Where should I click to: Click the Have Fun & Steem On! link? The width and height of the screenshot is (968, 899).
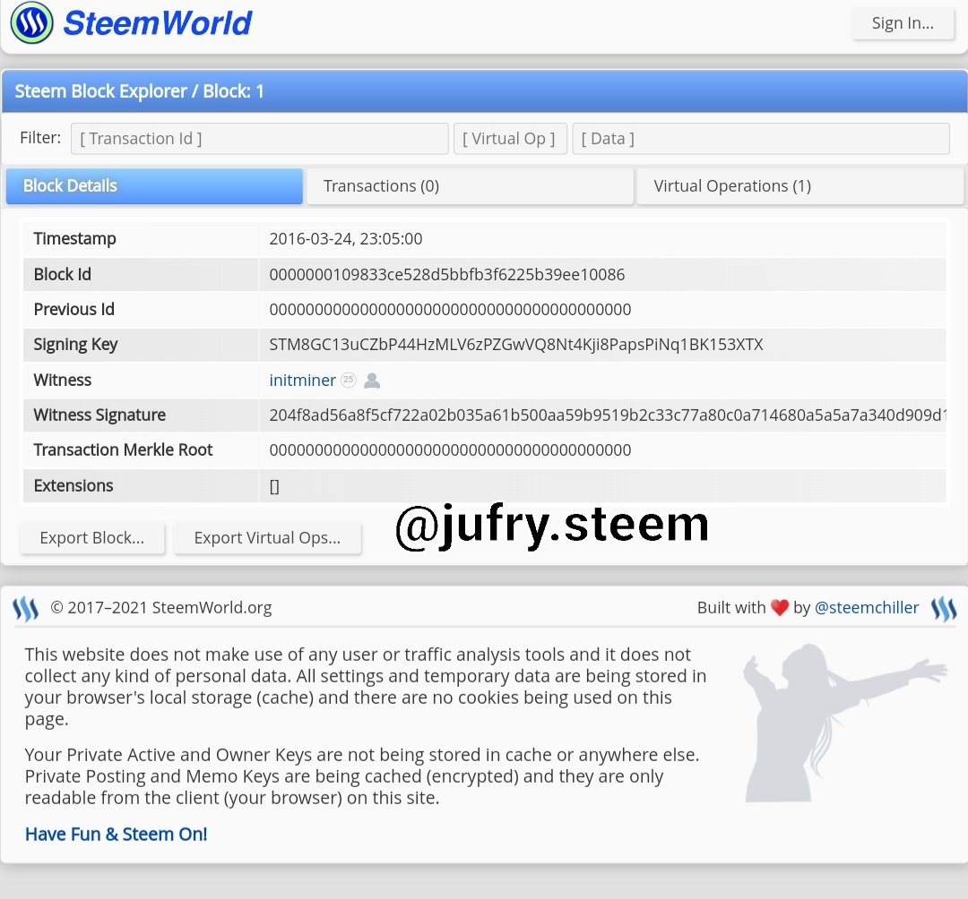click(116, 835)
